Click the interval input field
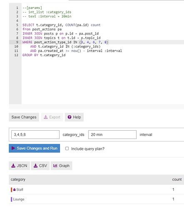This screenshot has height=208, width=184. coord(112,134)
